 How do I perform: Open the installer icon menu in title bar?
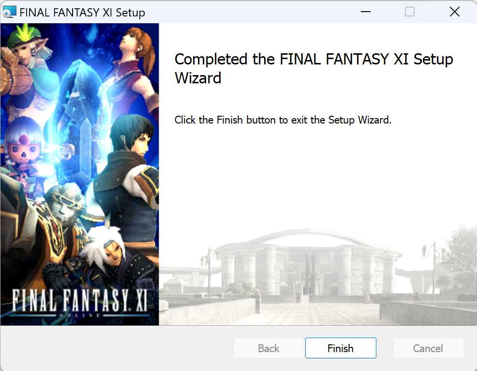[x=9, y=12]
